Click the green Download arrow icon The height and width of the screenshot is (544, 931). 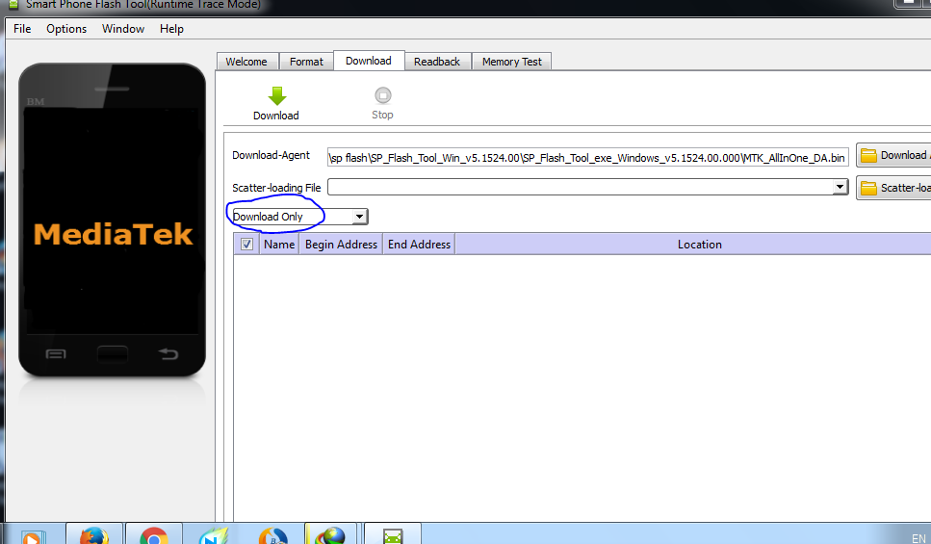pos(276,95)
